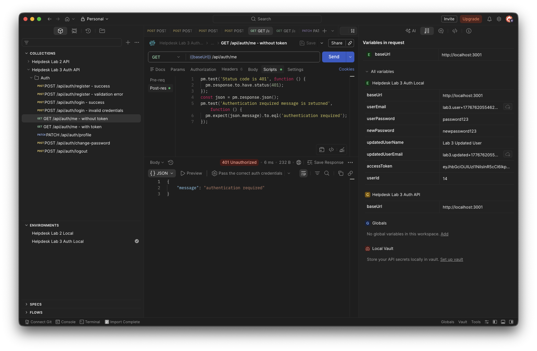Open the notifications bell
This screenshot has width=537, height=351.
489,19
